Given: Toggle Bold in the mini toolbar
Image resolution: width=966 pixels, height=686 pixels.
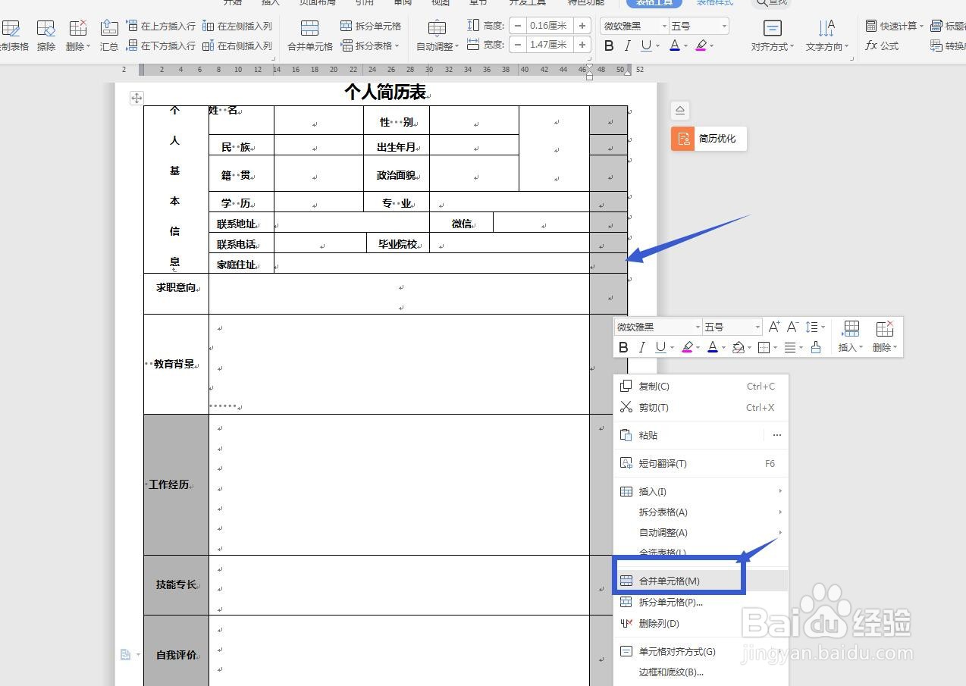Looking at the screenshot, I should tap(623, 347).
